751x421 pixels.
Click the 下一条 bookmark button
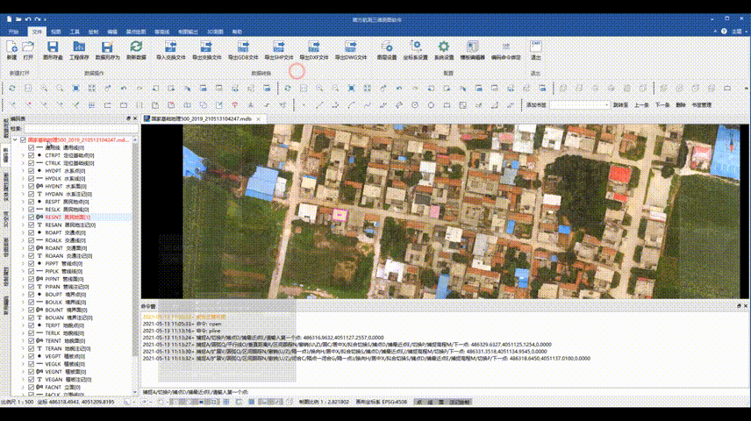[x=662, y=104]
